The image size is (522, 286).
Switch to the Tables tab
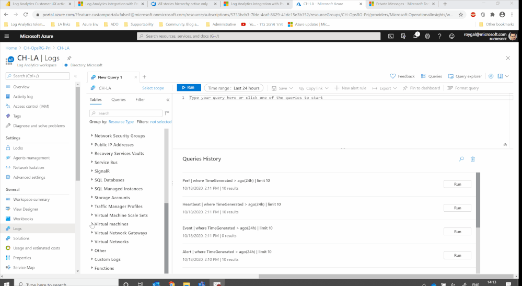pos(96,99)
